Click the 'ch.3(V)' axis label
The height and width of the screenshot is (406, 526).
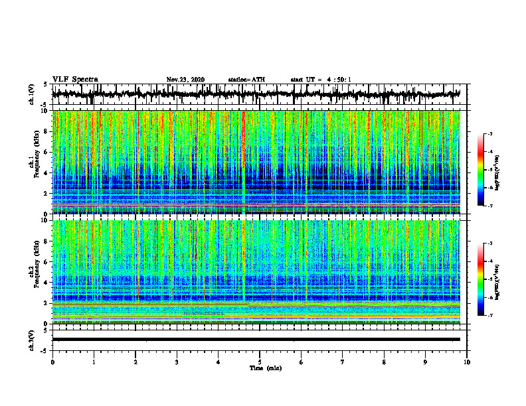[x=32, y=341]
